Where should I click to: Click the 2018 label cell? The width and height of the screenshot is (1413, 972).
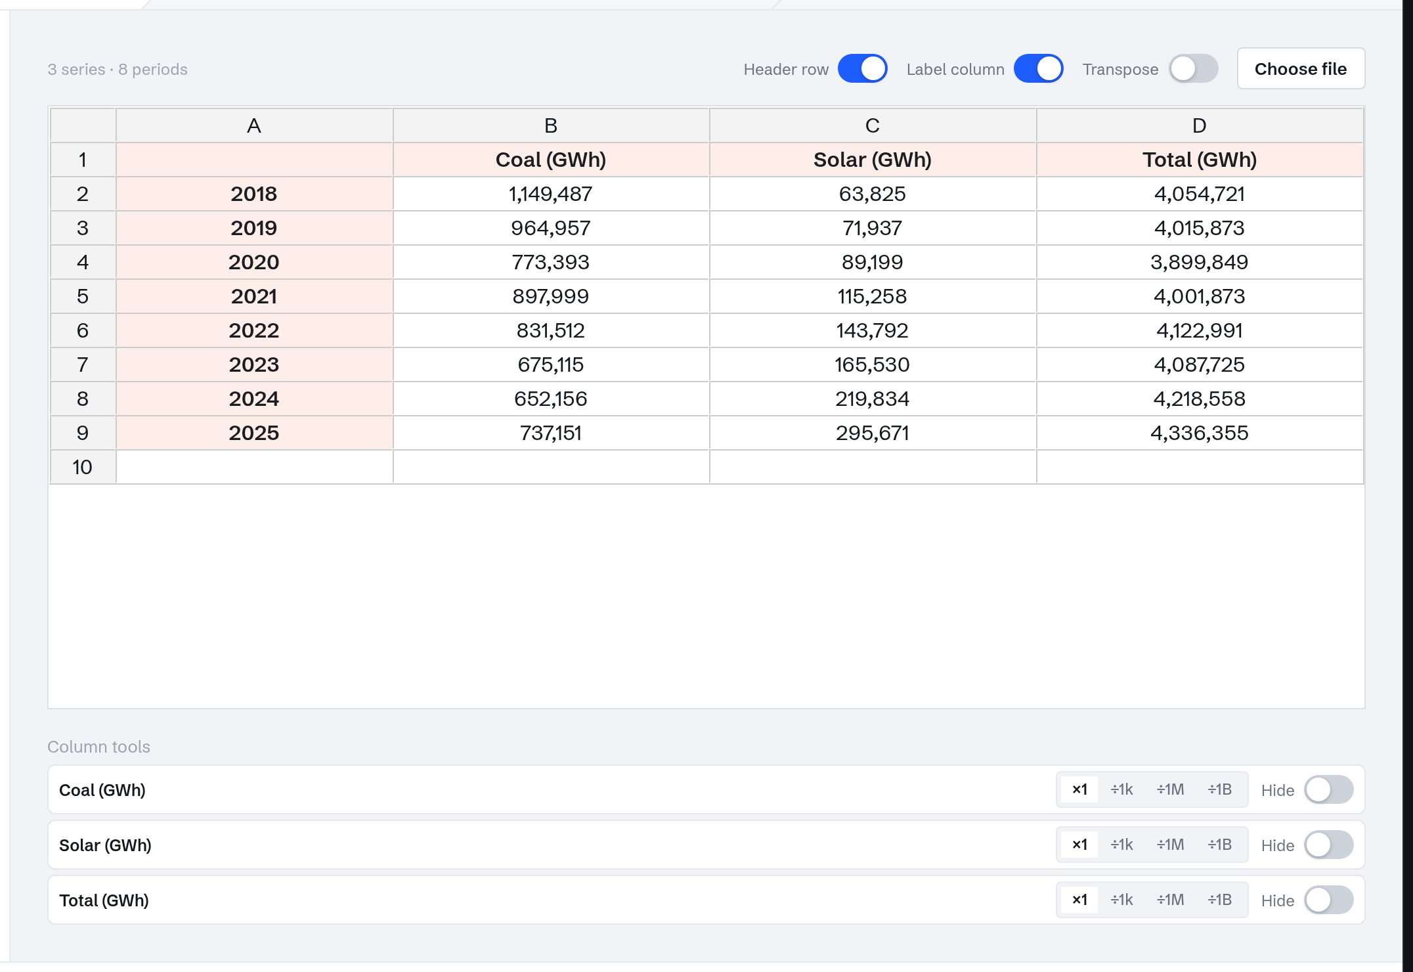tap(254, 194)
